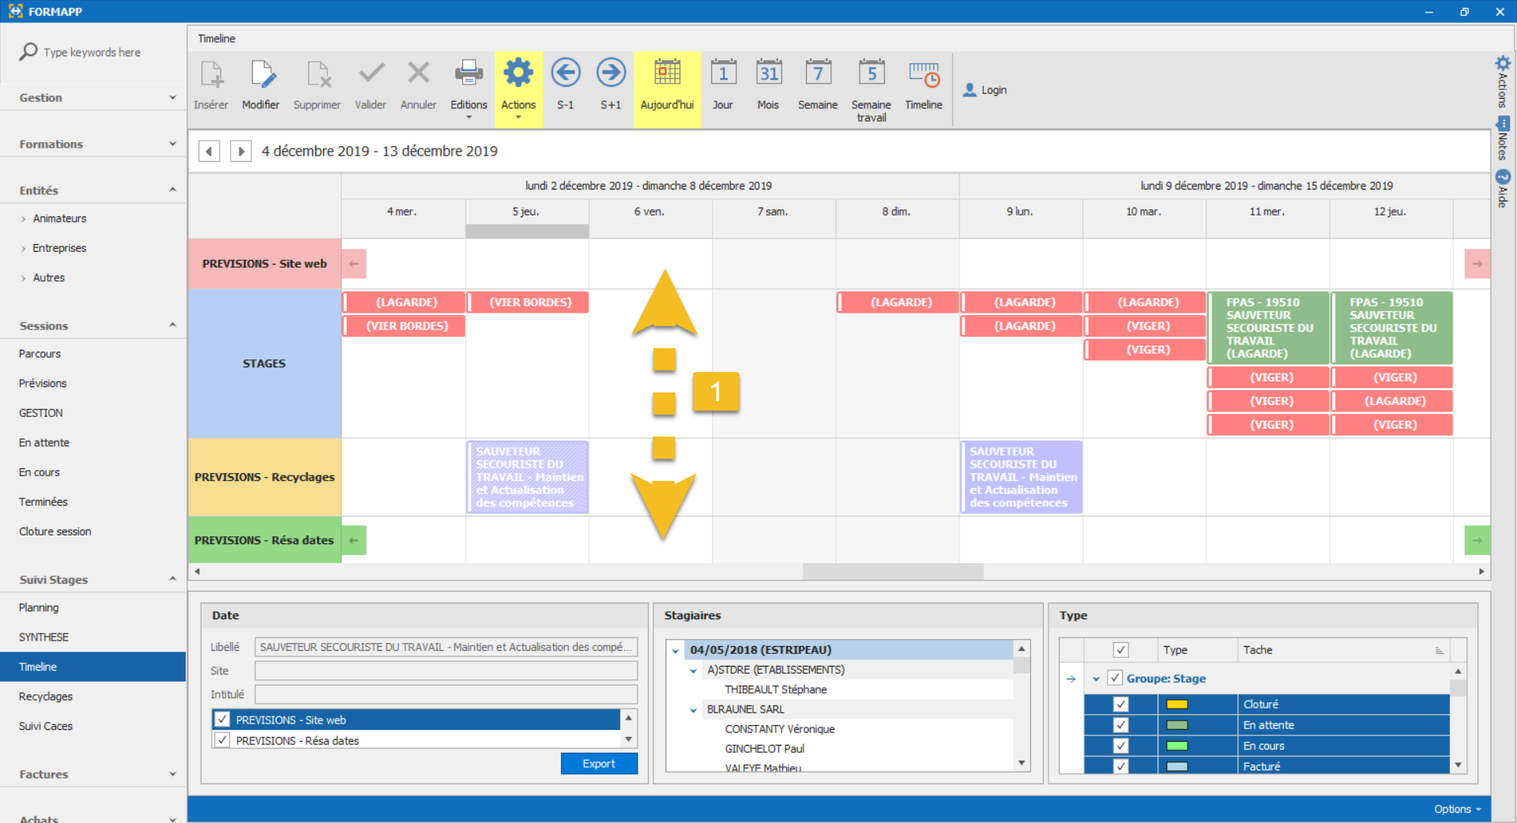This screenshot has height=823, width=1517.
Task: Collapse the Groupe: Stage group
Action: 1096,678
